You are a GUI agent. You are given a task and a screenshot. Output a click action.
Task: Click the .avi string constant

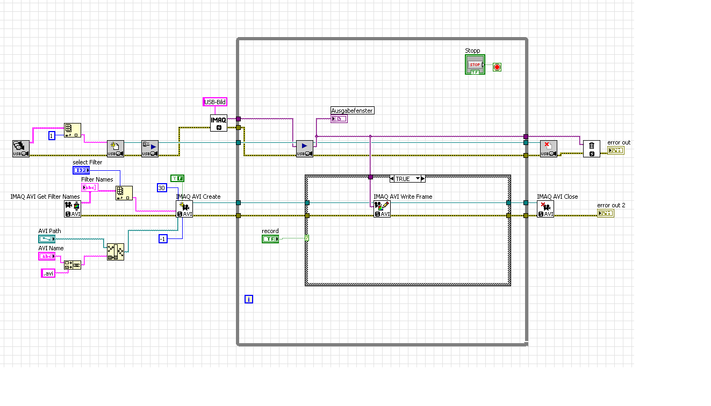[48, 273]
